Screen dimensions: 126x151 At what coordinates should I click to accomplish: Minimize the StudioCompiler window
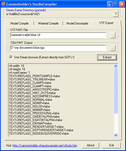coord(110,4)
